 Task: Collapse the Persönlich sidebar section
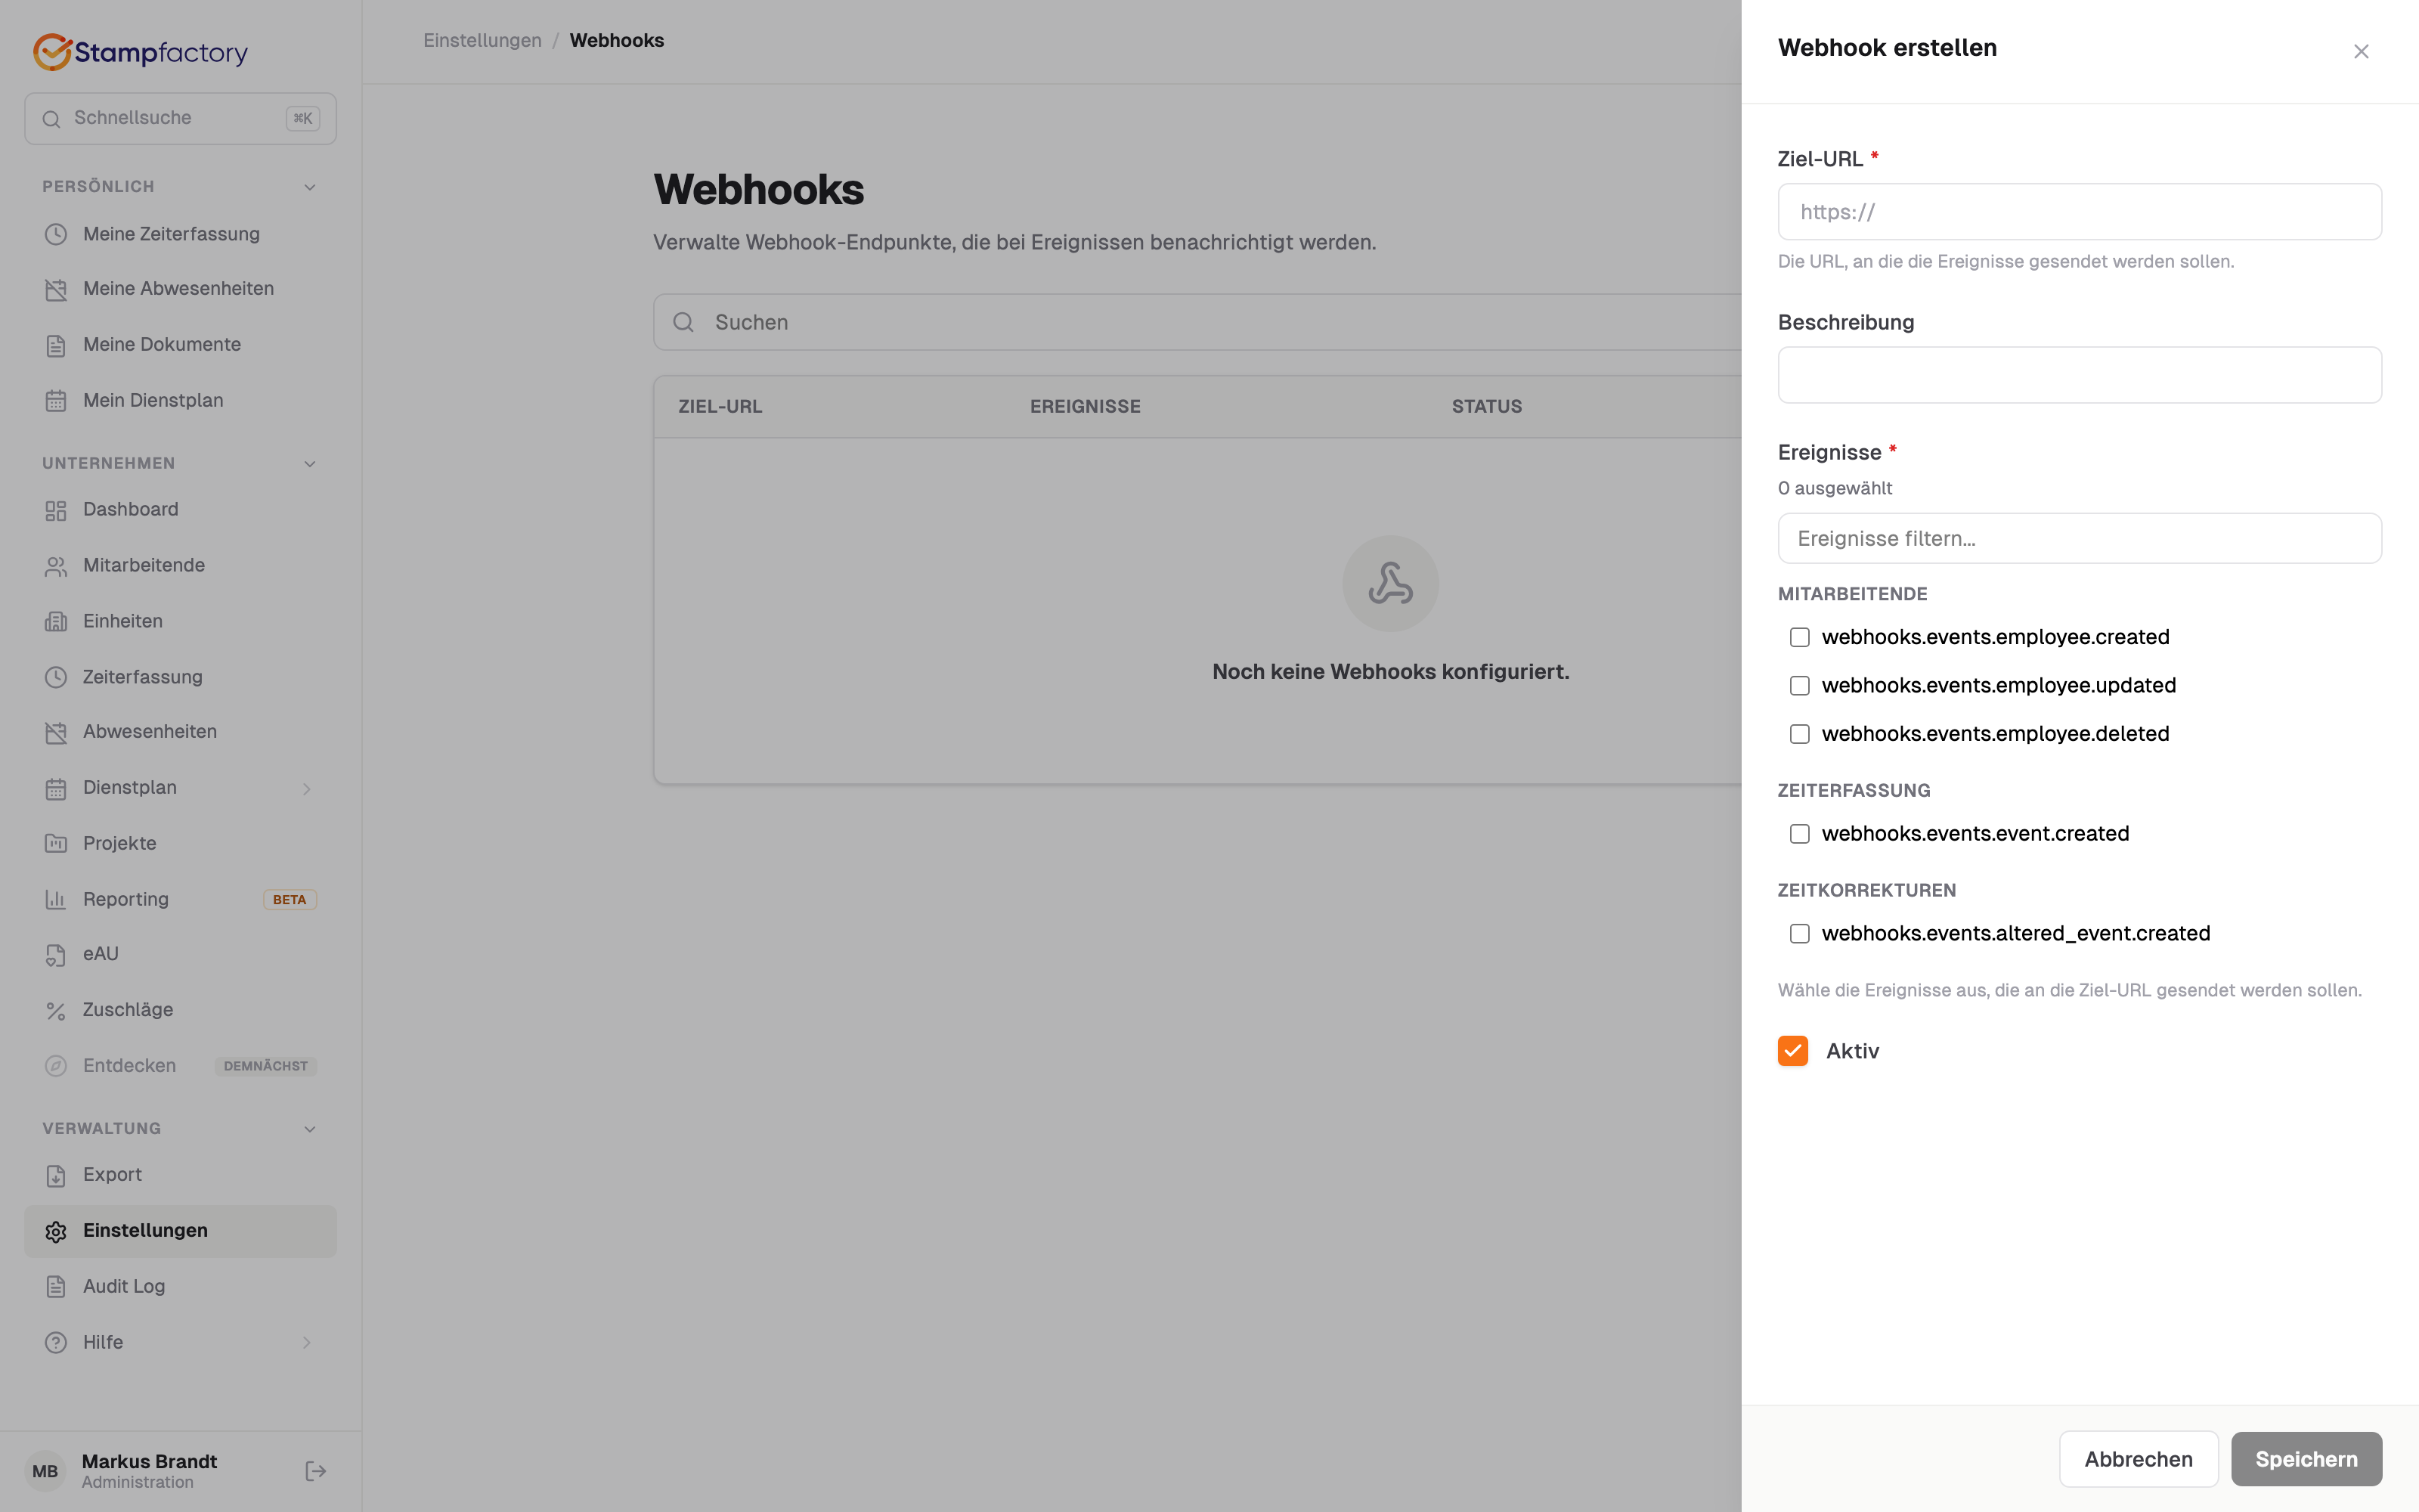(310, 187)
